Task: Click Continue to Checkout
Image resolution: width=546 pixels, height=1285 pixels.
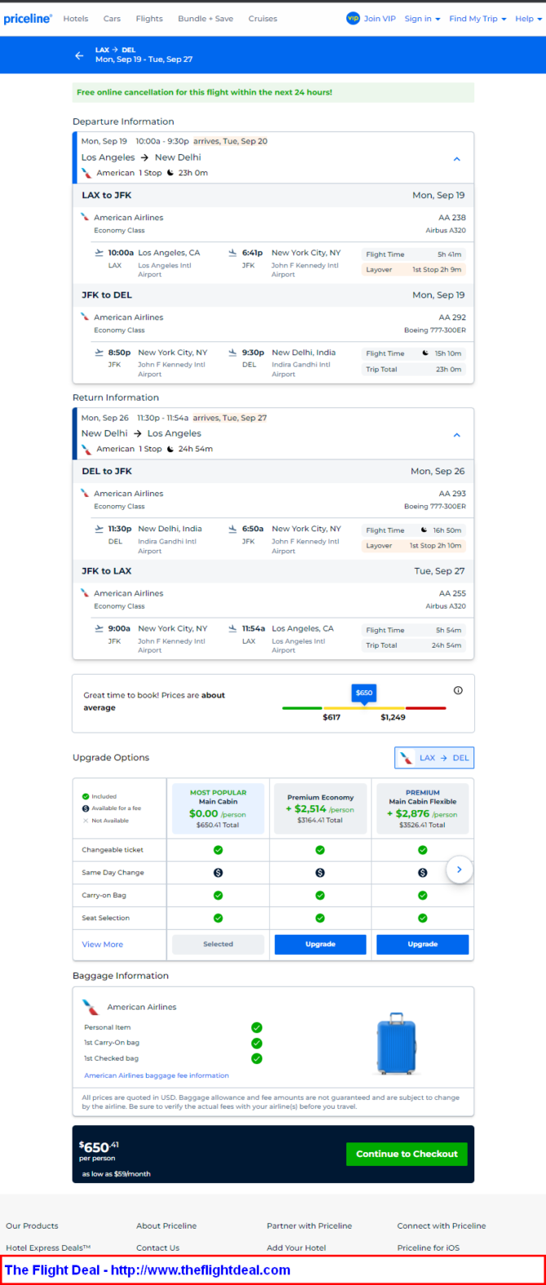Action: (x=407, y=1154)
